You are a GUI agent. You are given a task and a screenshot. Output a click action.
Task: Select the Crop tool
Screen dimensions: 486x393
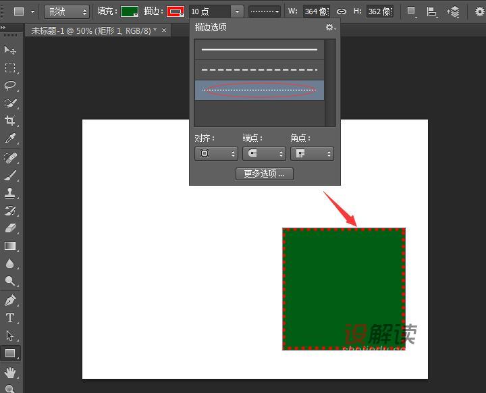click(10, 121)
